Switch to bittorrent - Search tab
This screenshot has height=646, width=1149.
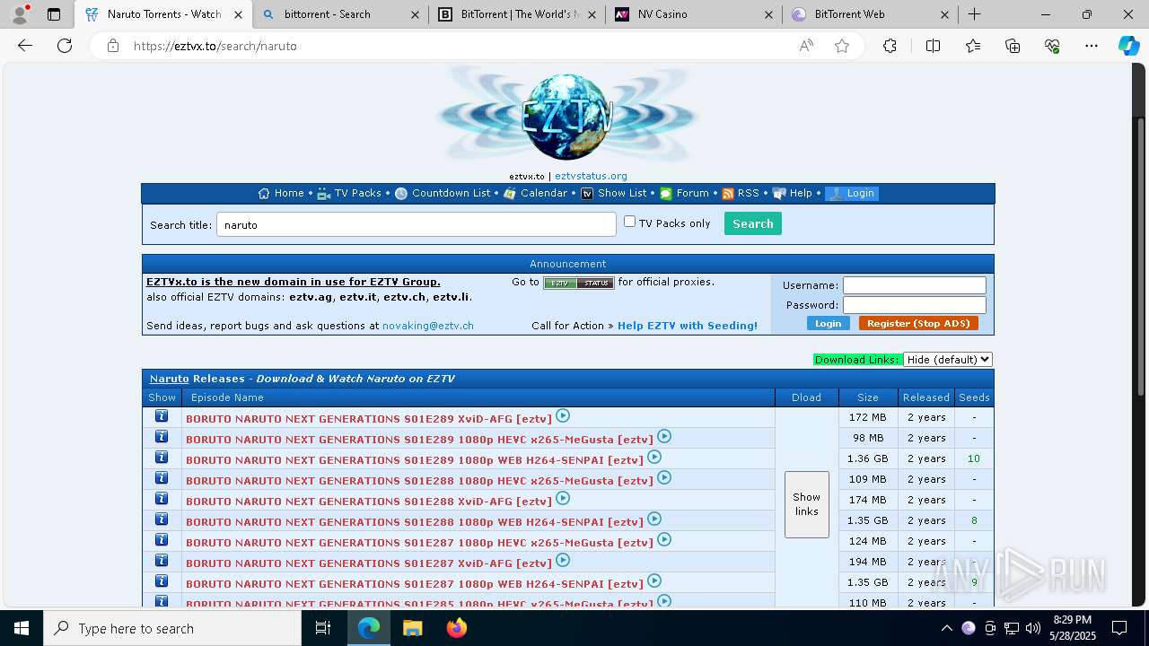coord(339,14)
